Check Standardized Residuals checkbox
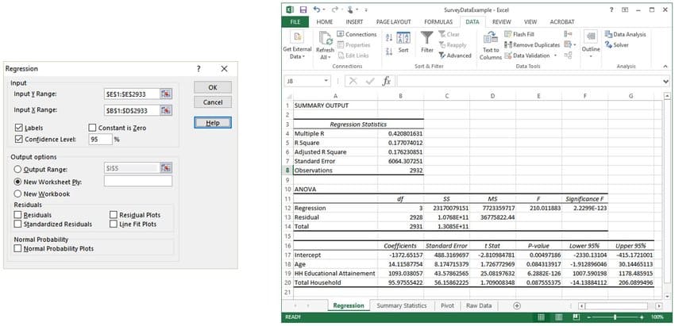 point(17,224)
